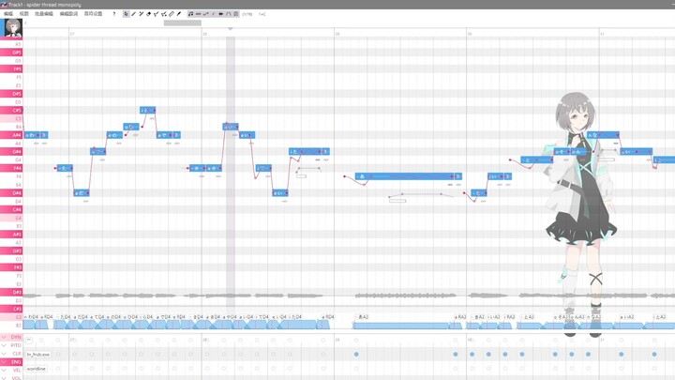Click bar 28 on the timeline ruler
The height and width of the screenshot is (380, 675).
205,34
